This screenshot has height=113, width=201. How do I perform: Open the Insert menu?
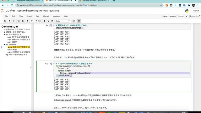(30, 16)
